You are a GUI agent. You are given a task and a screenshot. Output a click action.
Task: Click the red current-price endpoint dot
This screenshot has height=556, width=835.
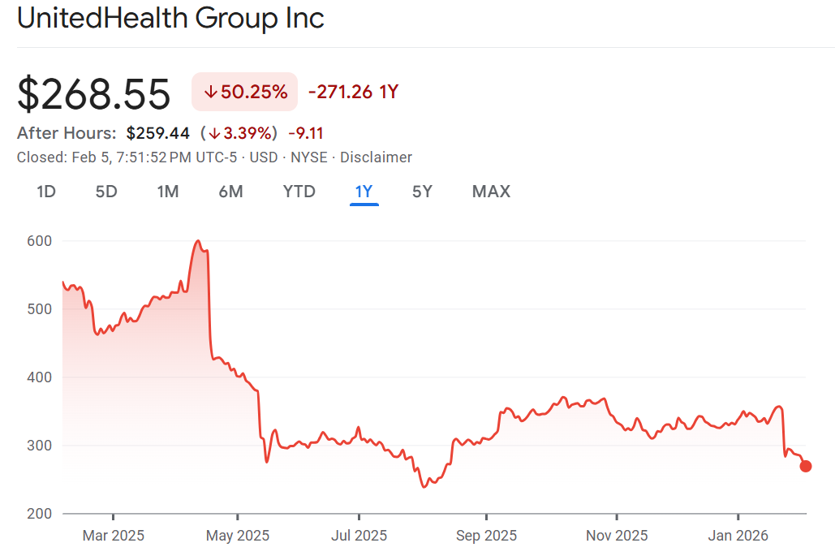[806, 466]
